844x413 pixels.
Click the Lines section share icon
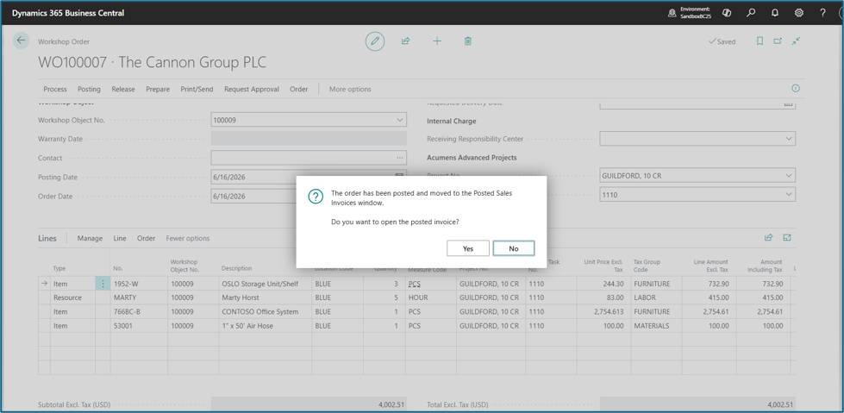[769, 237]
